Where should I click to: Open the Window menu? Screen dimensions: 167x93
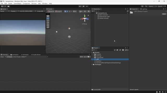pyautogui.click(x=45, y=3)
